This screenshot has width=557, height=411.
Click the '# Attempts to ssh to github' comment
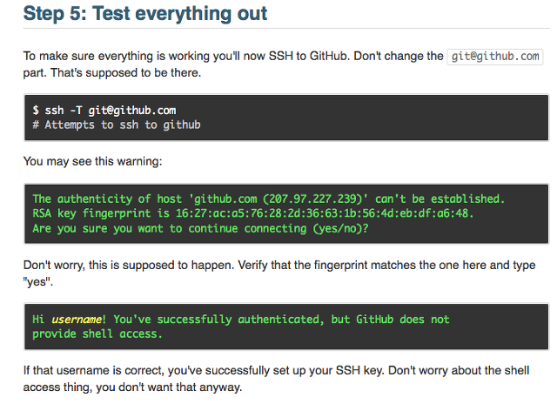click(x=117, y=125)
